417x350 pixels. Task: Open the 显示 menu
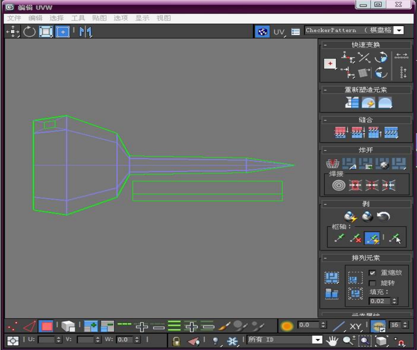(142, 18)
